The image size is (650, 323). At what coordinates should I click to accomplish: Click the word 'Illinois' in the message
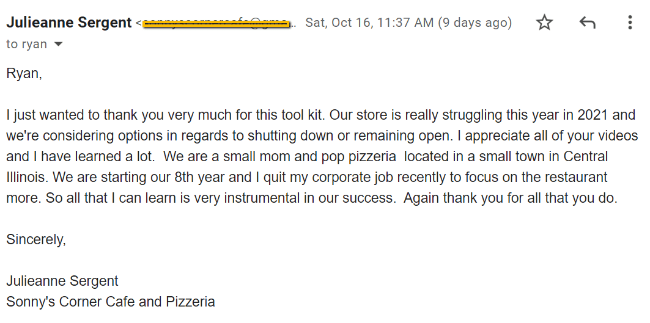click(x=26, y=177)
